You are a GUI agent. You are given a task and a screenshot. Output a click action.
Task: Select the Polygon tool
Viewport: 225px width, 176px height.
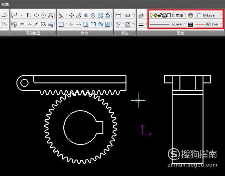click(x=43, y=15)
